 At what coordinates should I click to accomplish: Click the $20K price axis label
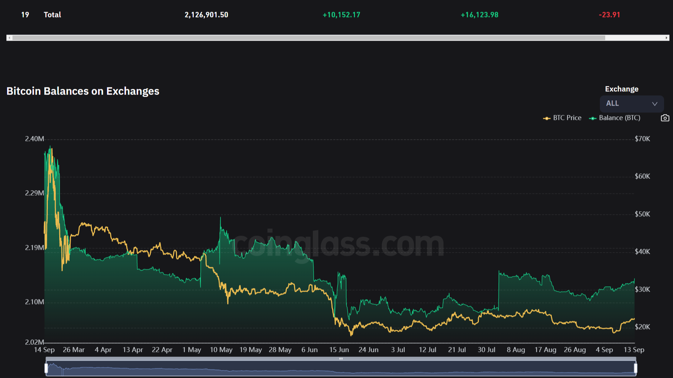point(642,327)
